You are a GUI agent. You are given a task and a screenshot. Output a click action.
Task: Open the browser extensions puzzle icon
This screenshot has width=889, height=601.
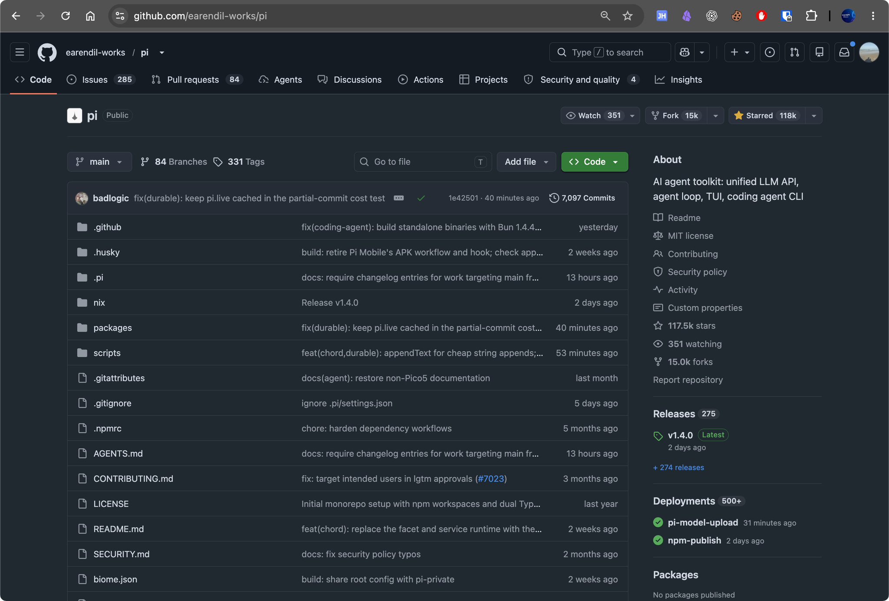[x=811, y=16]
